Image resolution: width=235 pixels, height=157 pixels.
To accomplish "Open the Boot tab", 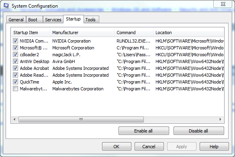I will [34, 20].
